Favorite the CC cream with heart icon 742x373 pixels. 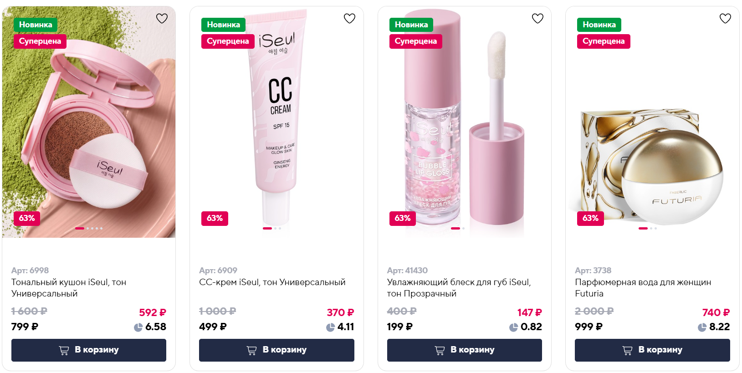pos(349,18)
